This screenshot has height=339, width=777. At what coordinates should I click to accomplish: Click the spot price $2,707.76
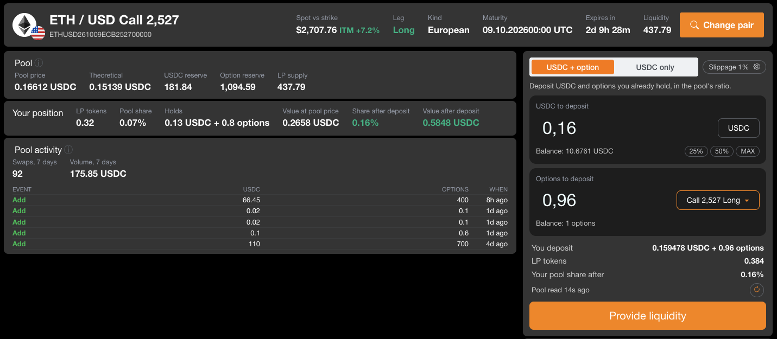pyautogui.click(x=317, y=30)
